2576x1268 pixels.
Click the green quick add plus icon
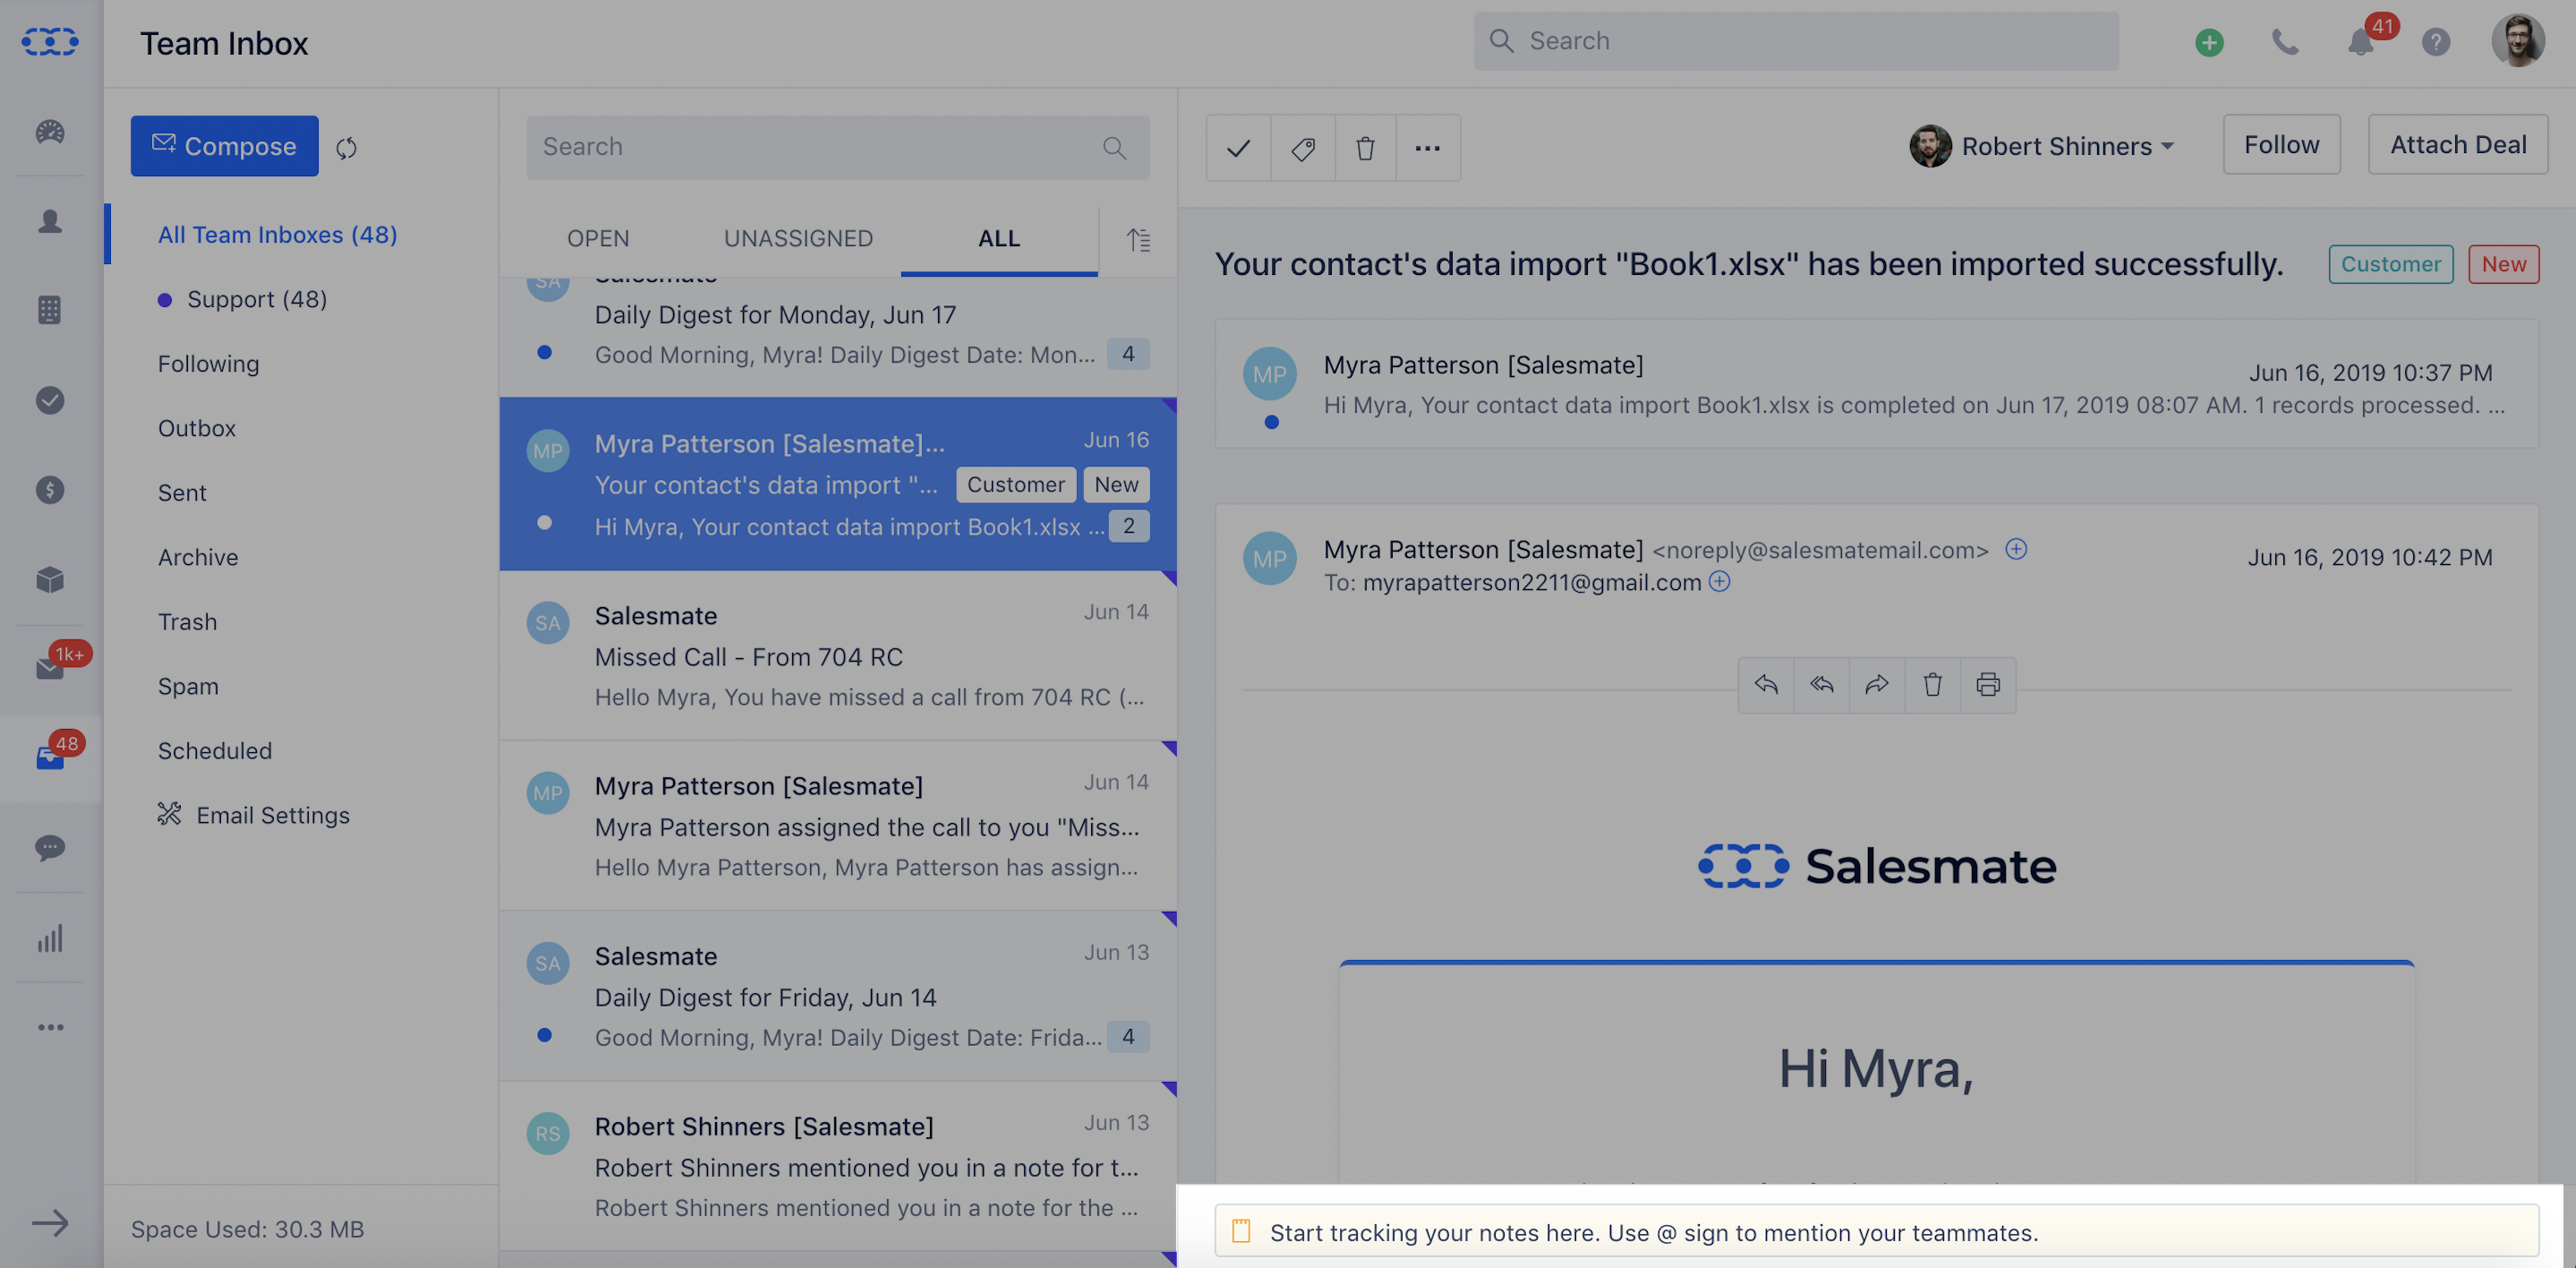pyautogui.click(x=2209, y=42)
